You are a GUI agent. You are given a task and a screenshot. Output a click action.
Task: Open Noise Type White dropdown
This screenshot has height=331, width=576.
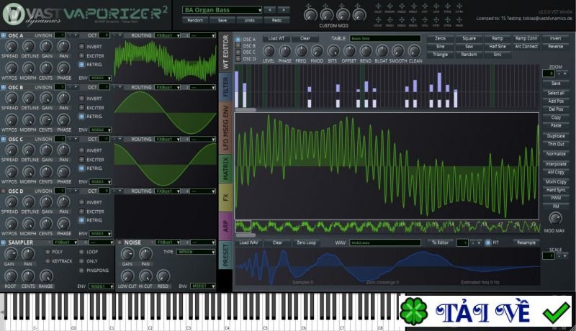click(x=196, y=252)
